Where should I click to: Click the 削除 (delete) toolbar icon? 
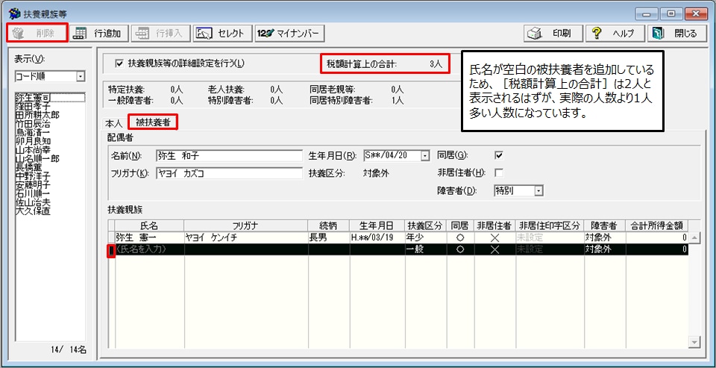[19, 33]
